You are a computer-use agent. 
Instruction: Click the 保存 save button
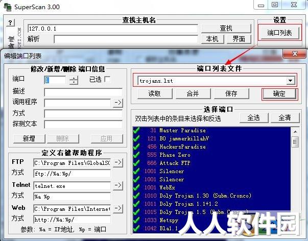(x=231, y=93)
